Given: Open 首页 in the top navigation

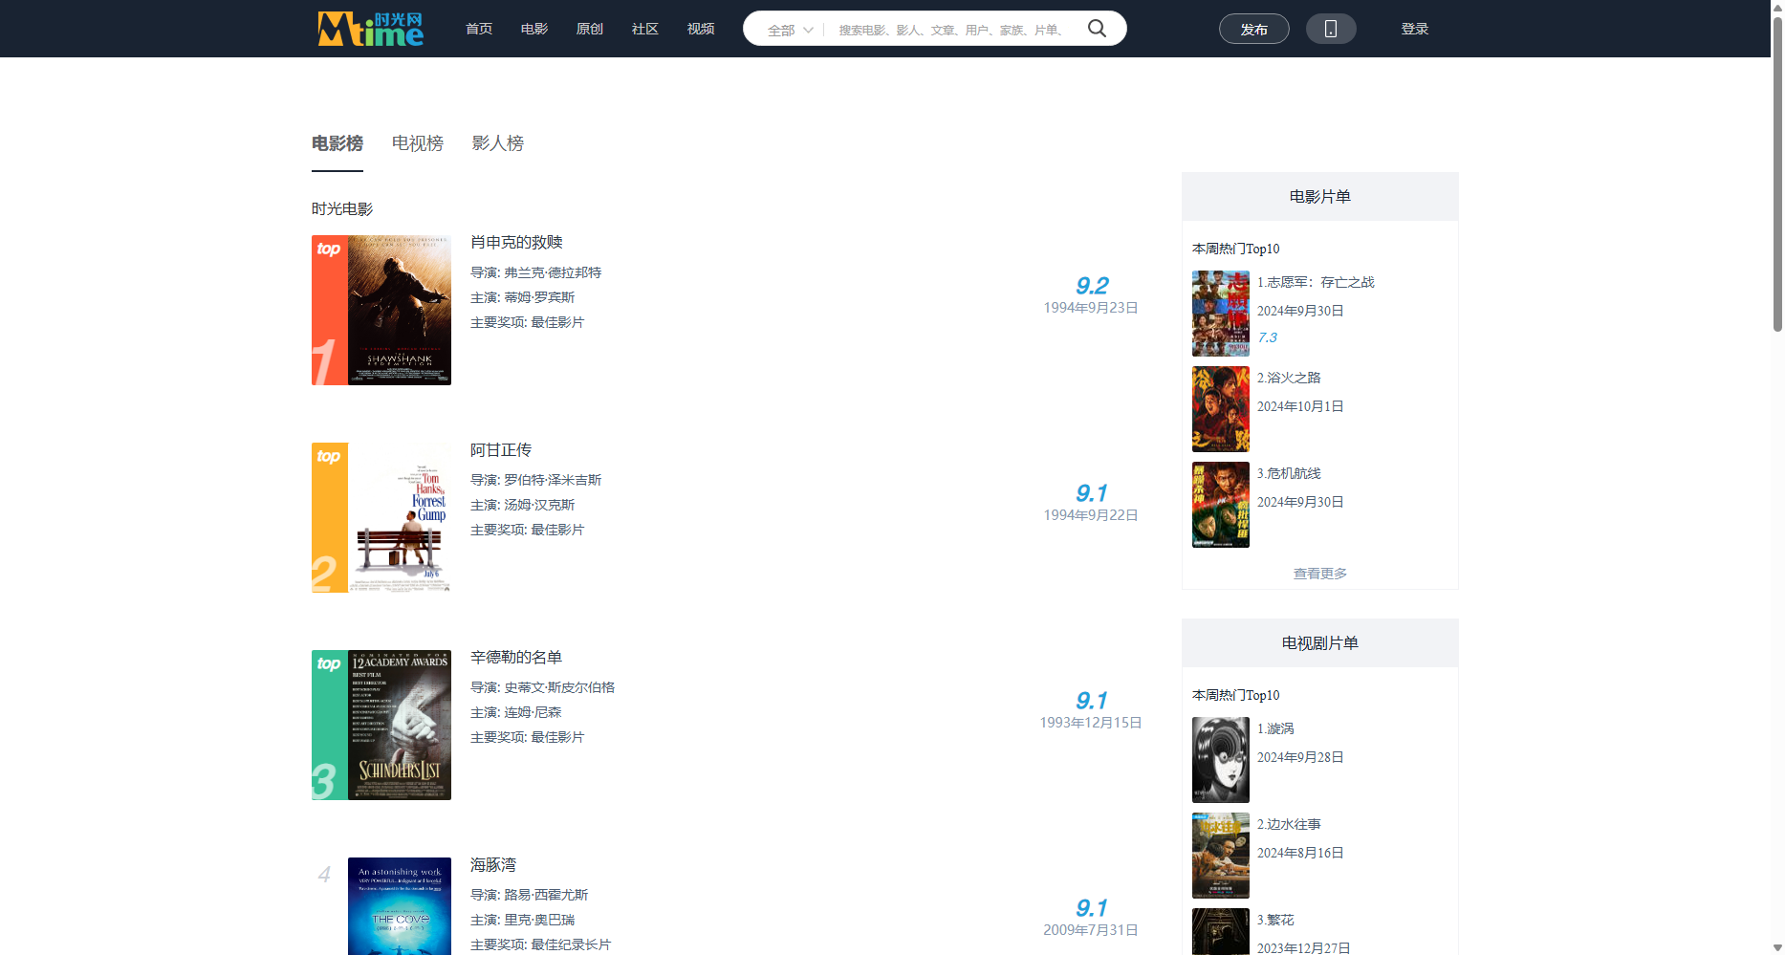Looking at the screenshot, I should [x=479, y=29].
